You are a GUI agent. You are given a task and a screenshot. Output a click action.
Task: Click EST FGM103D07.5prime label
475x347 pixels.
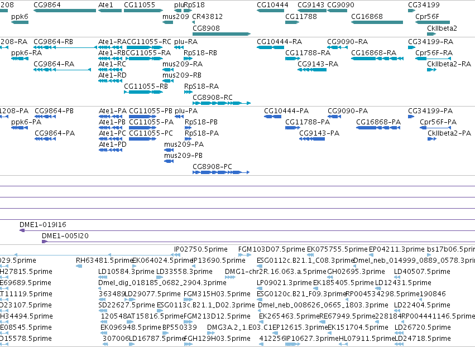point(272,249)
